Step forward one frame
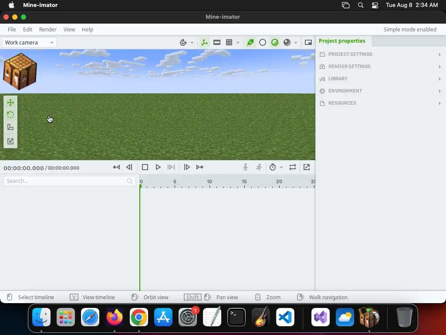446x335 pixels. (187, 167)
